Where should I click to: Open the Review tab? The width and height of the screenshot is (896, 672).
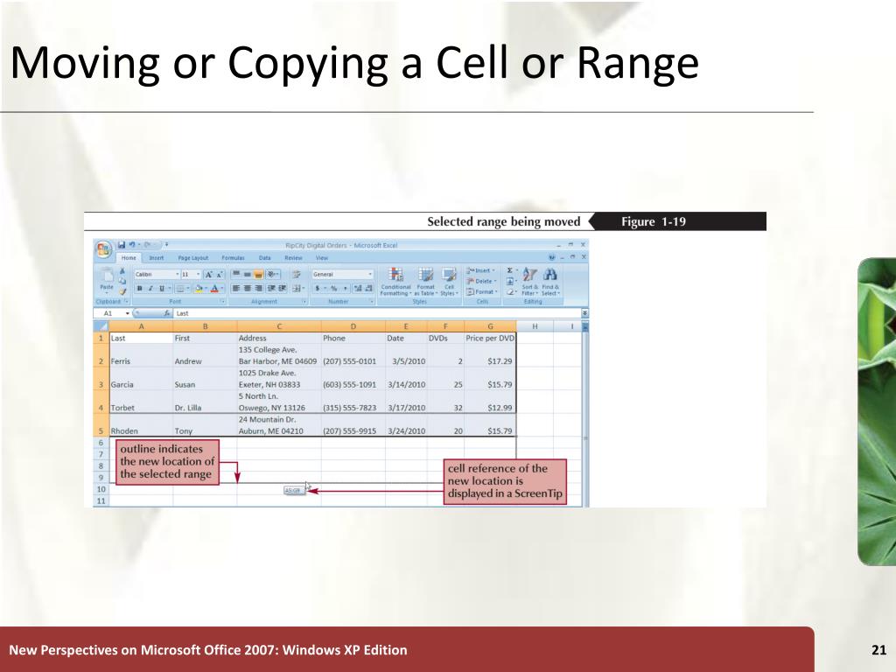pos(294,258)
